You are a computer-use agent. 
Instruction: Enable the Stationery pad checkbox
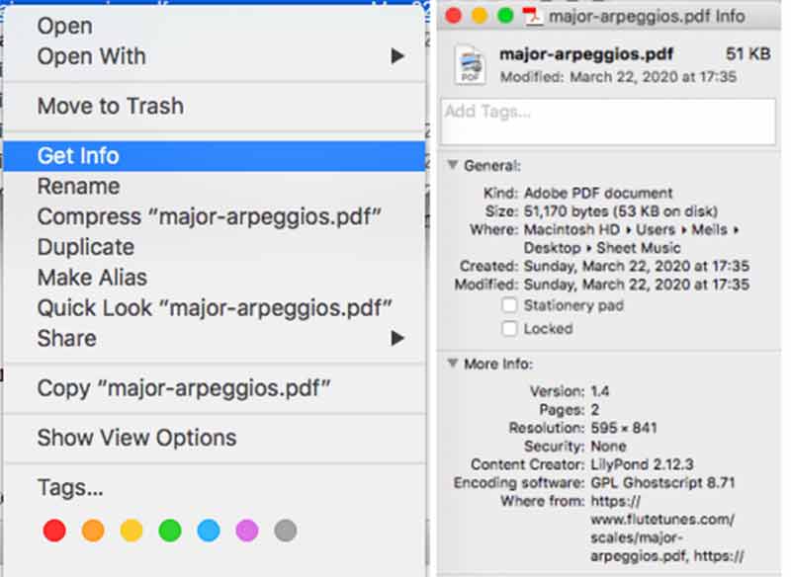(509, 305)
